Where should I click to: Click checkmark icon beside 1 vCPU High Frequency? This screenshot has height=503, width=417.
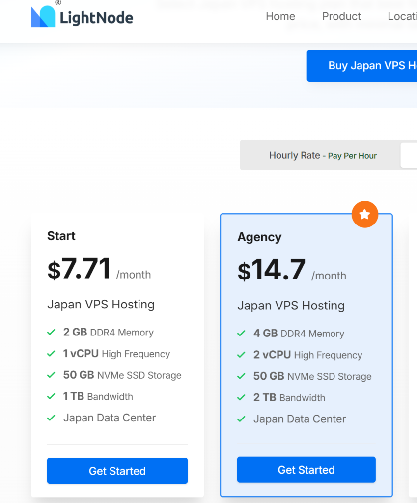click(x=51, y=354)
